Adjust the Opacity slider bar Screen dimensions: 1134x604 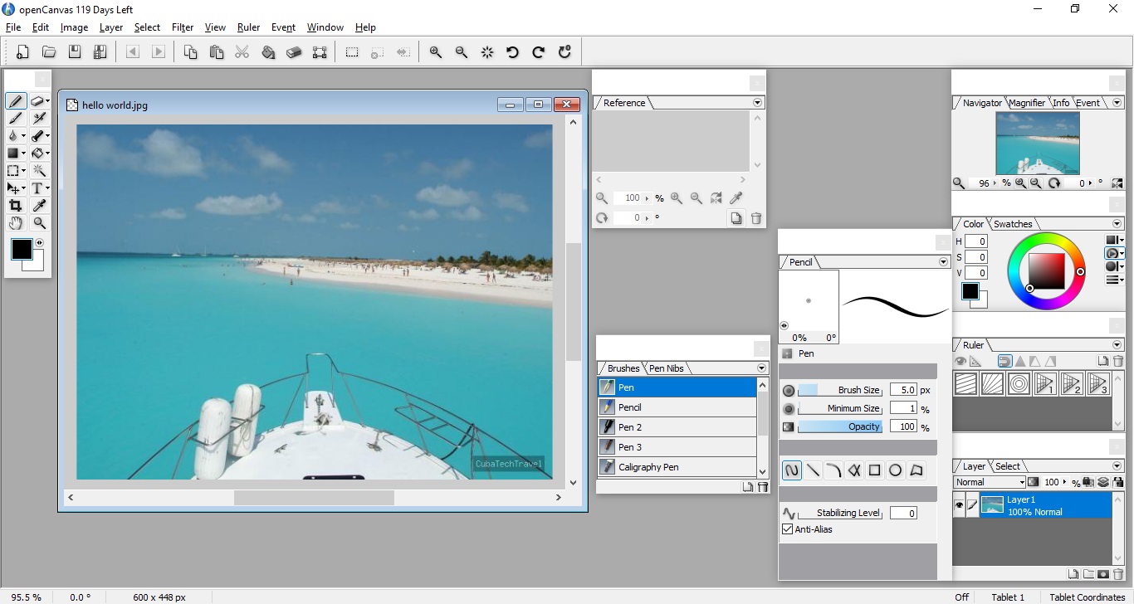tap(840, 426)
